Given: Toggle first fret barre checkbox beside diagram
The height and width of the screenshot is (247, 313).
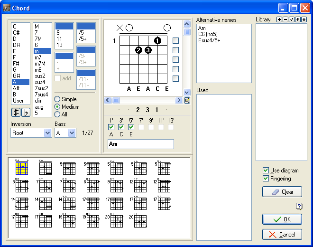Looking at the screenshot, I should click(175, 40).
